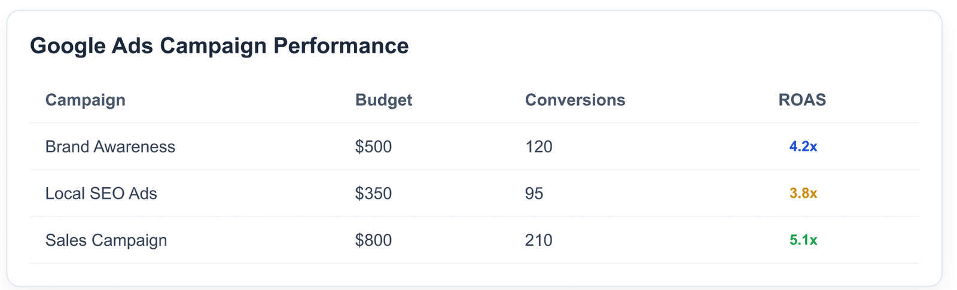Select the Conversions column header
Viewport: 957px width, 290px height.
[x=575, y=100]
